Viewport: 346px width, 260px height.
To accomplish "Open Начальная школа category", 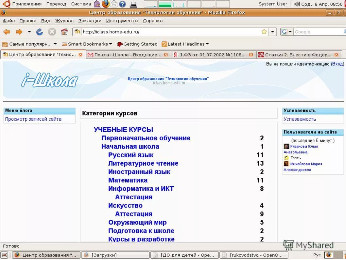I will pos(130,147).
